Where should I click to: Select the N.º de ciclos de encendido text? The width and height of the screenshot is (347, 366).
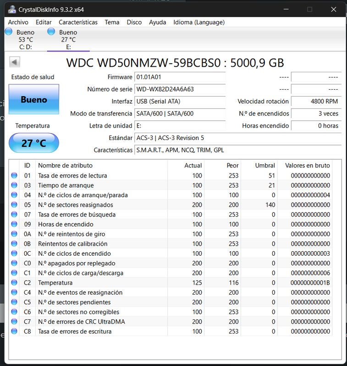pyautogui.click(x=74, y=253)
